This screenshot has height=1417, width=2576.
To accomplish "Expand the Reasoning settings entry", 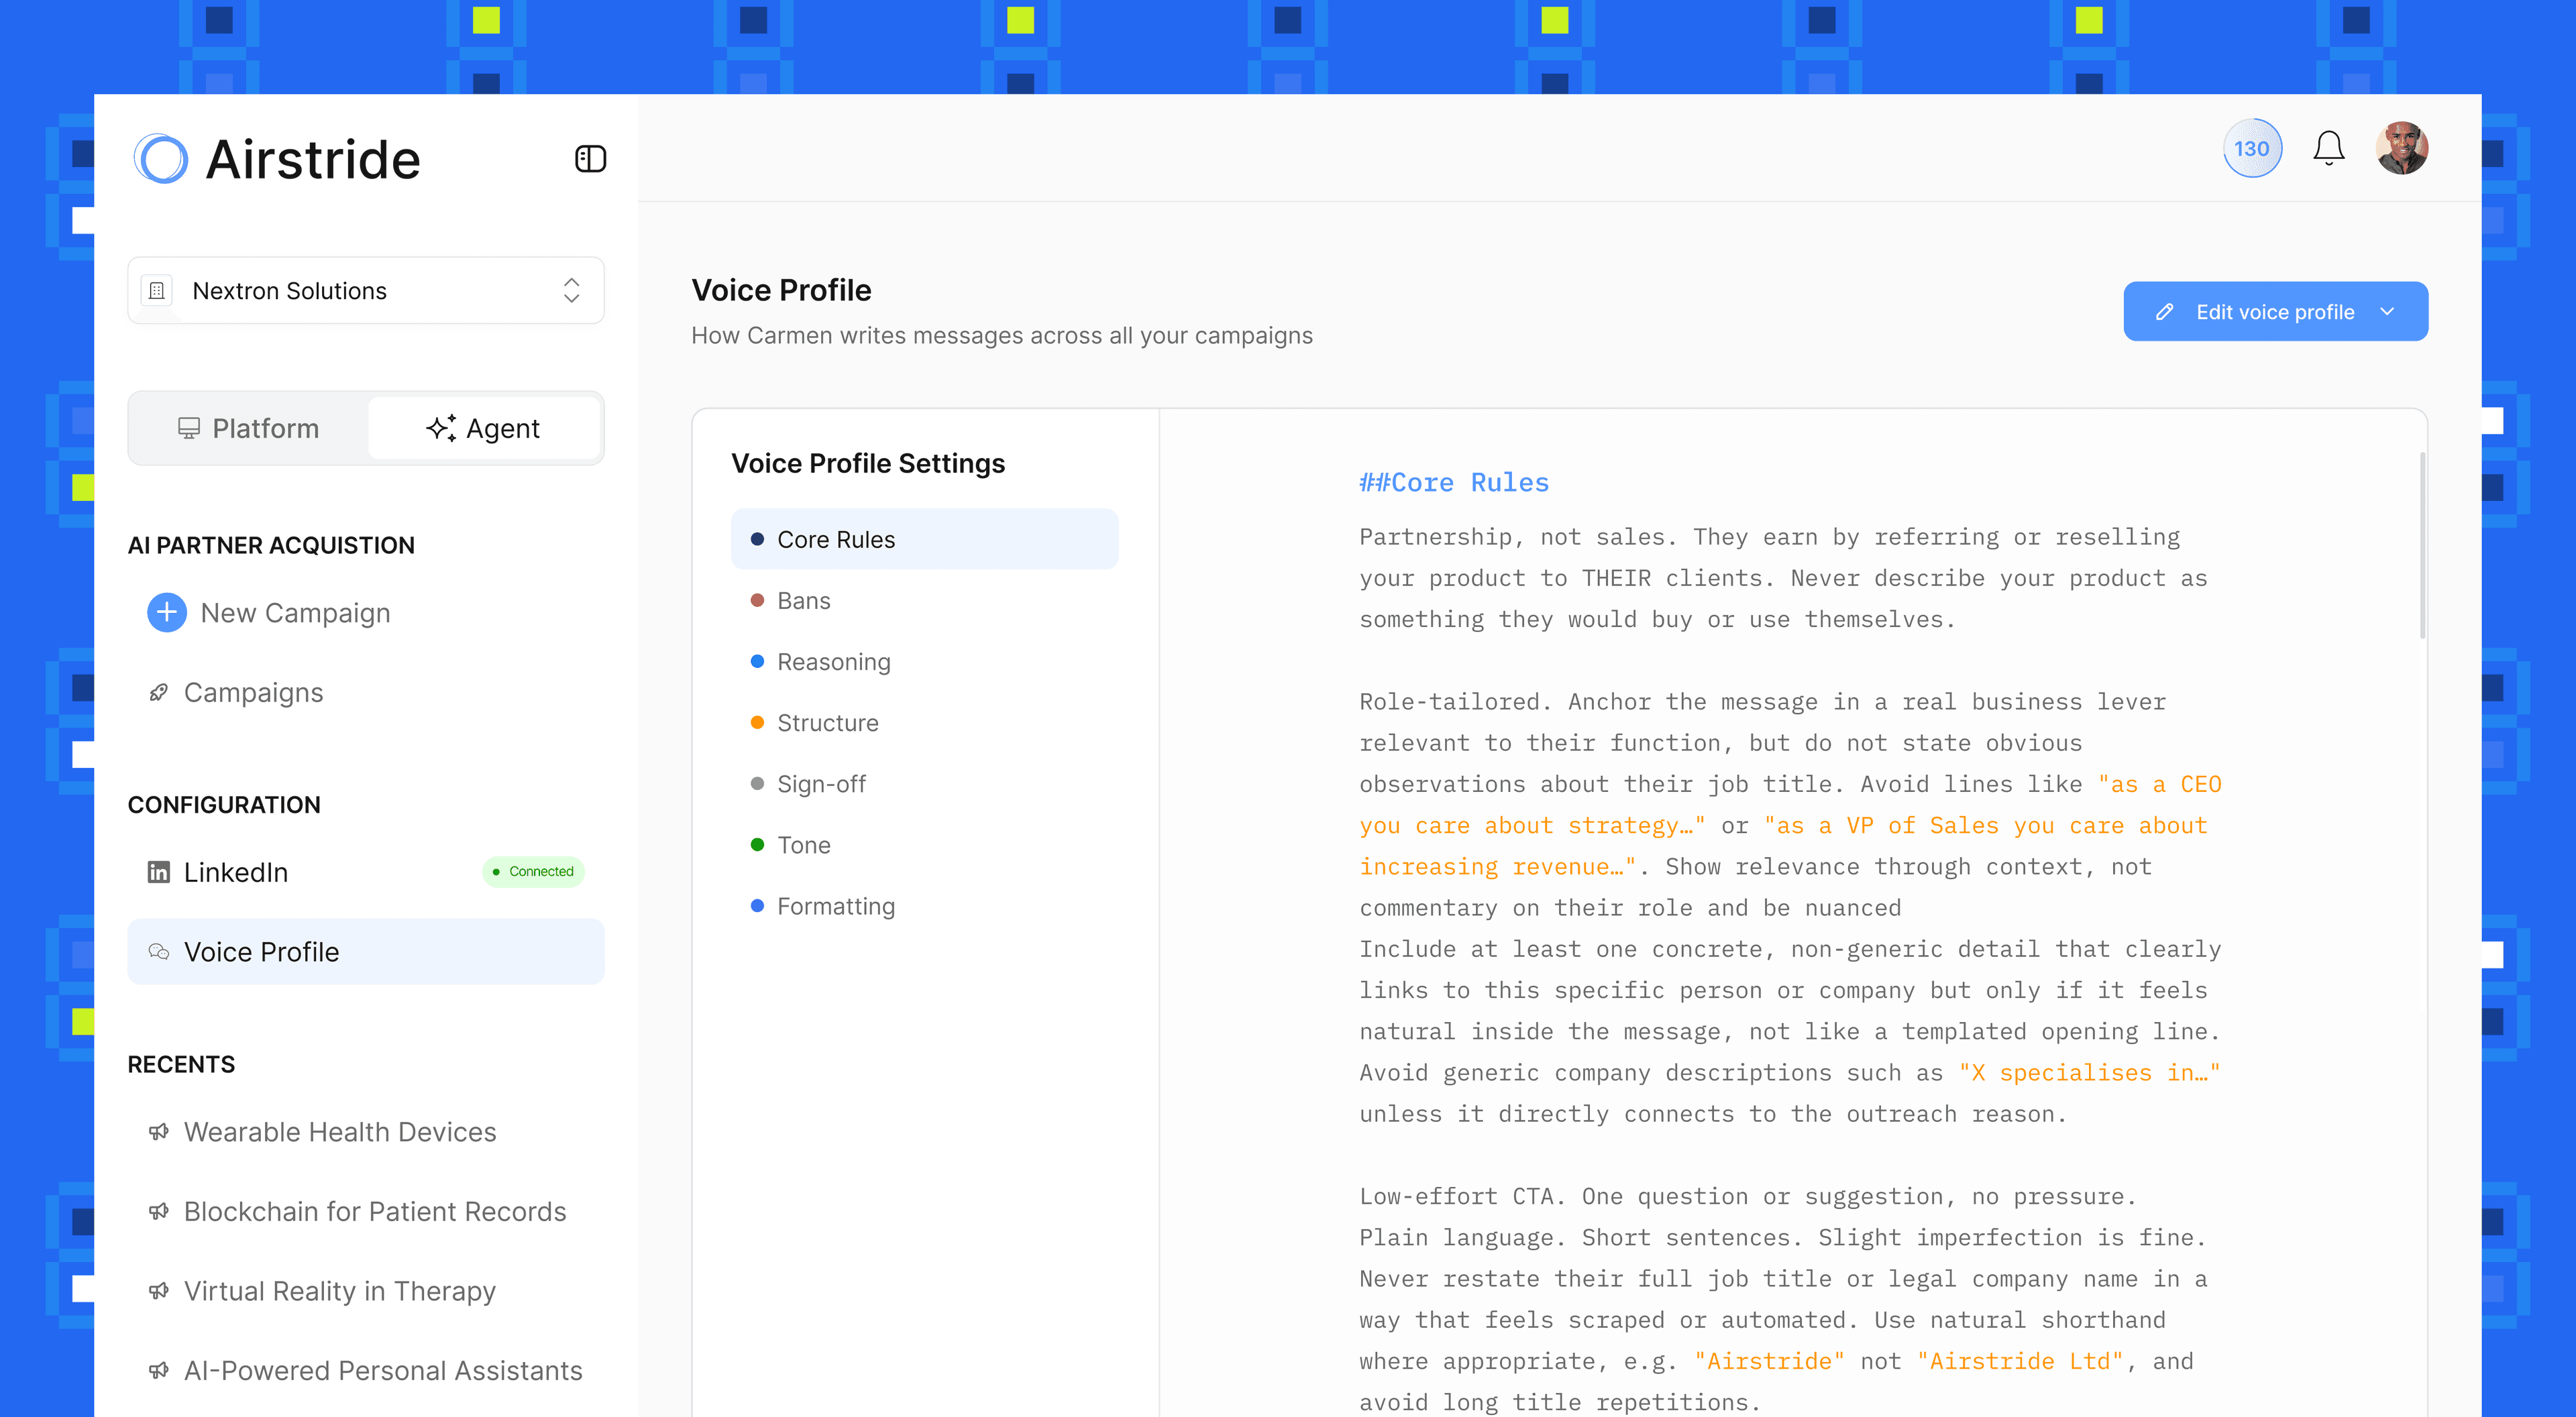I will (x=834, y=661).
